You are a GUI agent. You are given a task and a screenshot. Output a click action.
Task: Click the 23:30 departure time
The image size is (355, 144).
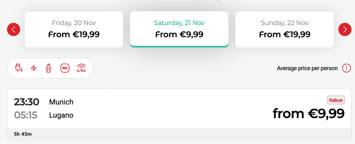26,102
